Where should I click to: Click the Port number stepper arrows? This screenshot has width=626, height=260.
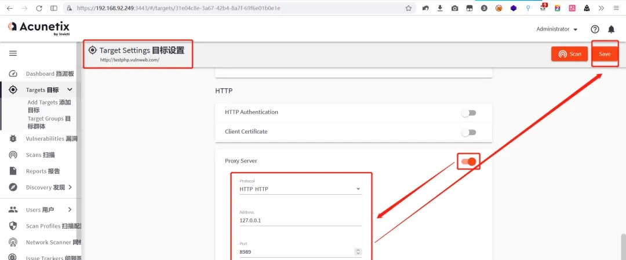(x=358, y=252)
